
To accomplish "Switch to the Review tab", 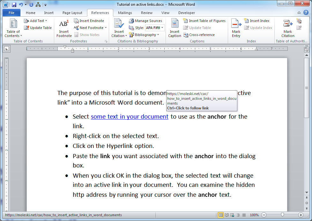I will (147, 13).
